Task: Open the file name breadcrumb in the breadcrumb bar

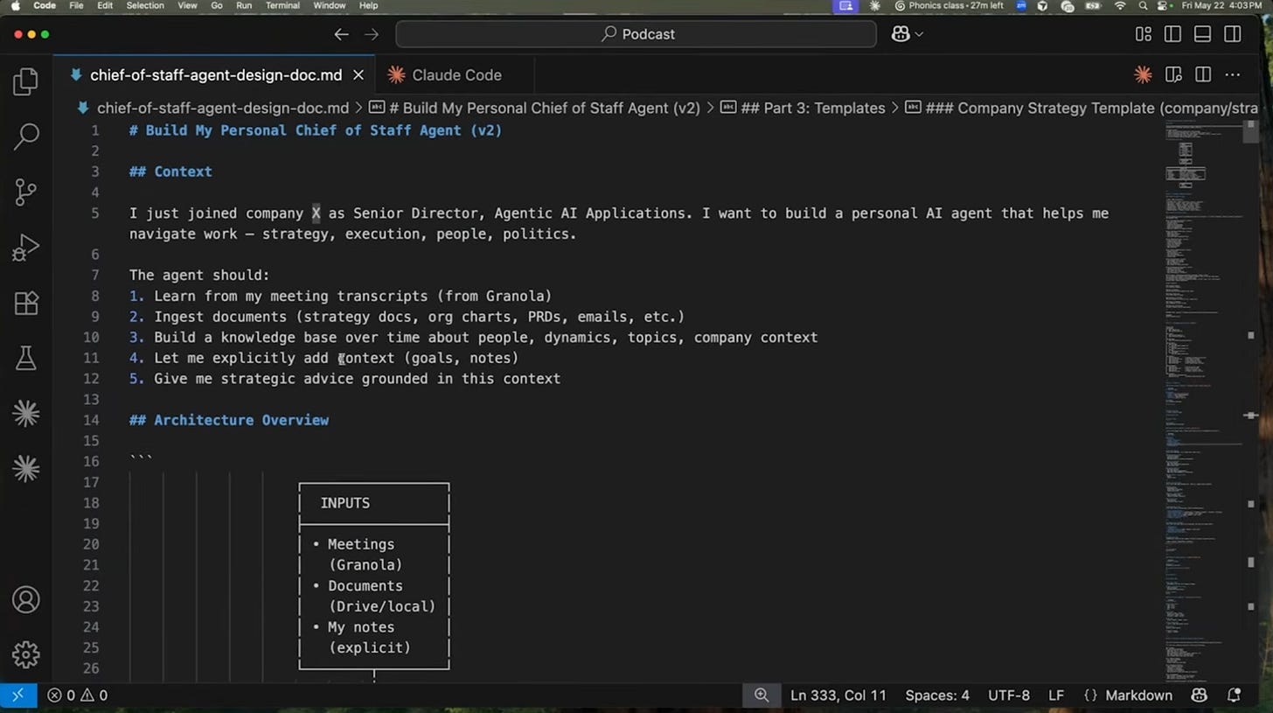Action: point(212,108)
